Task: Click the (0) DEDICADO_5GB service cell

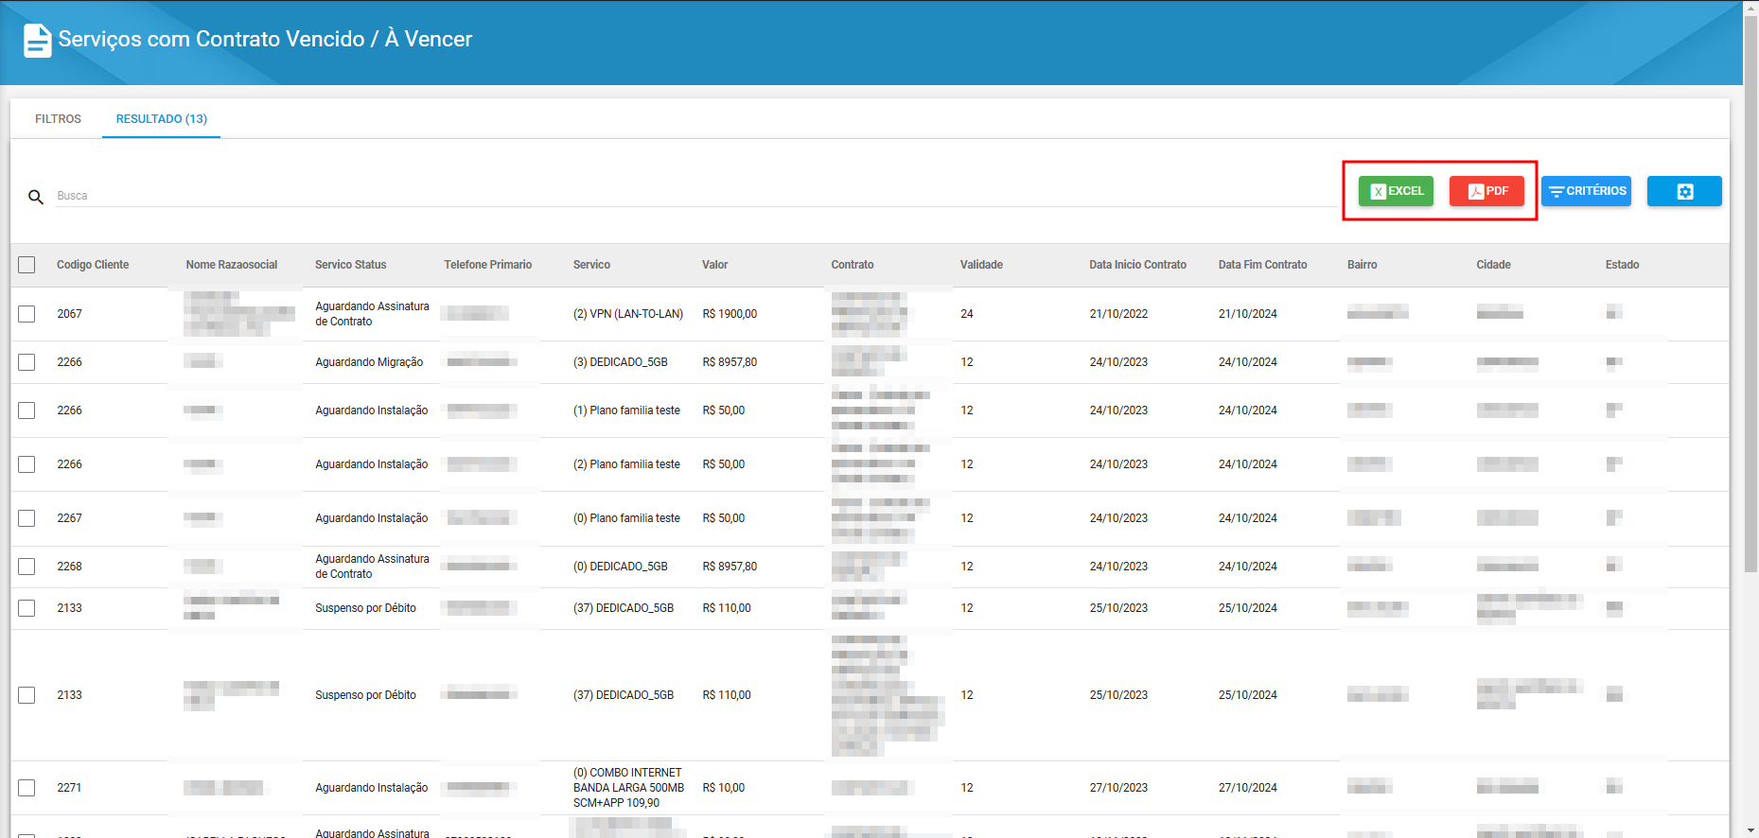Action: (x=621, y=567)
